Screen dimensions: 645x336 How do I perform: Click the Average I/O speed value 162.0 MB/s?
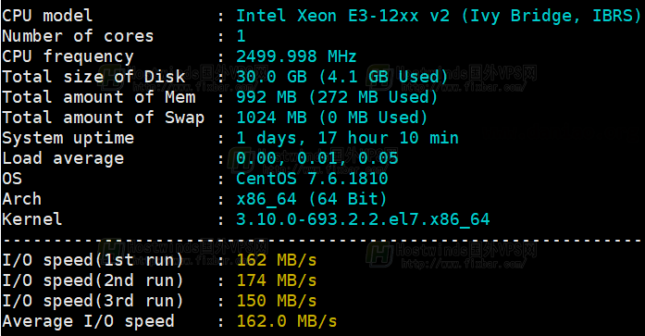pyautogui.click(x=287, y=321)
